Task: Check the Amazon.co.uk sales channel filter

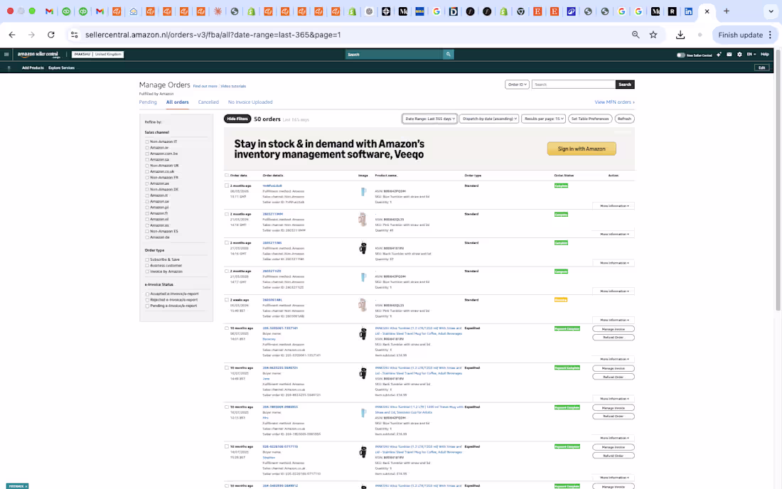Action: pos(147,171)
